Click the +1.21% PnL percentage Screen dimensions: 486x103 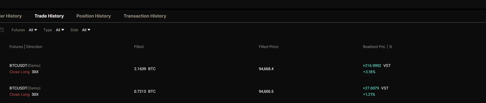pyautogui.click(x=369, y=95)
